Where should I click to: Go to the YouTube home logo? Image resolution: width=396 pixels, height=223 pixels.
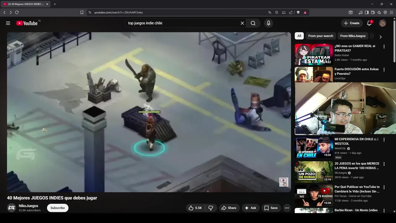27,23
